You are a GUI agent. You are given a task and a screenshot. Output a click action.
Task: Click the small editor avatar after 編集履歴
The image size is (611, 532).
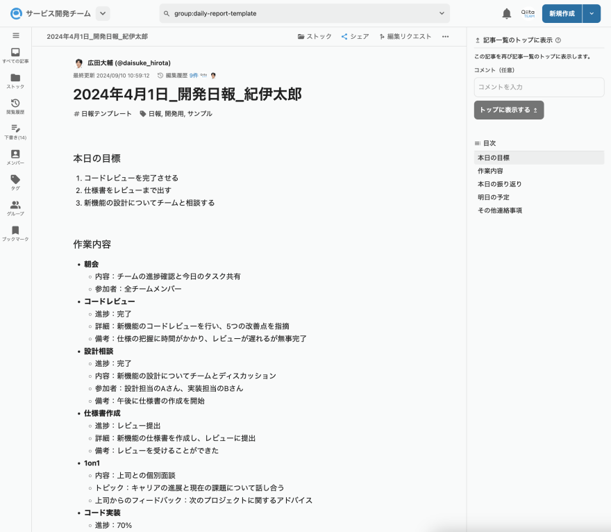click(213, 76)
